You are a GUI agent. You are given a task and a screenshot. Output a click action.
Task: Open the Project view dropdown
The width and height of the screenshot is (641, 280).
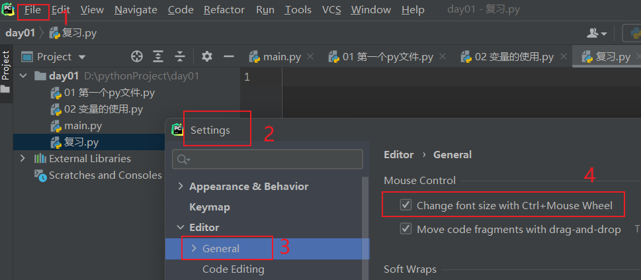coord(81,57)
